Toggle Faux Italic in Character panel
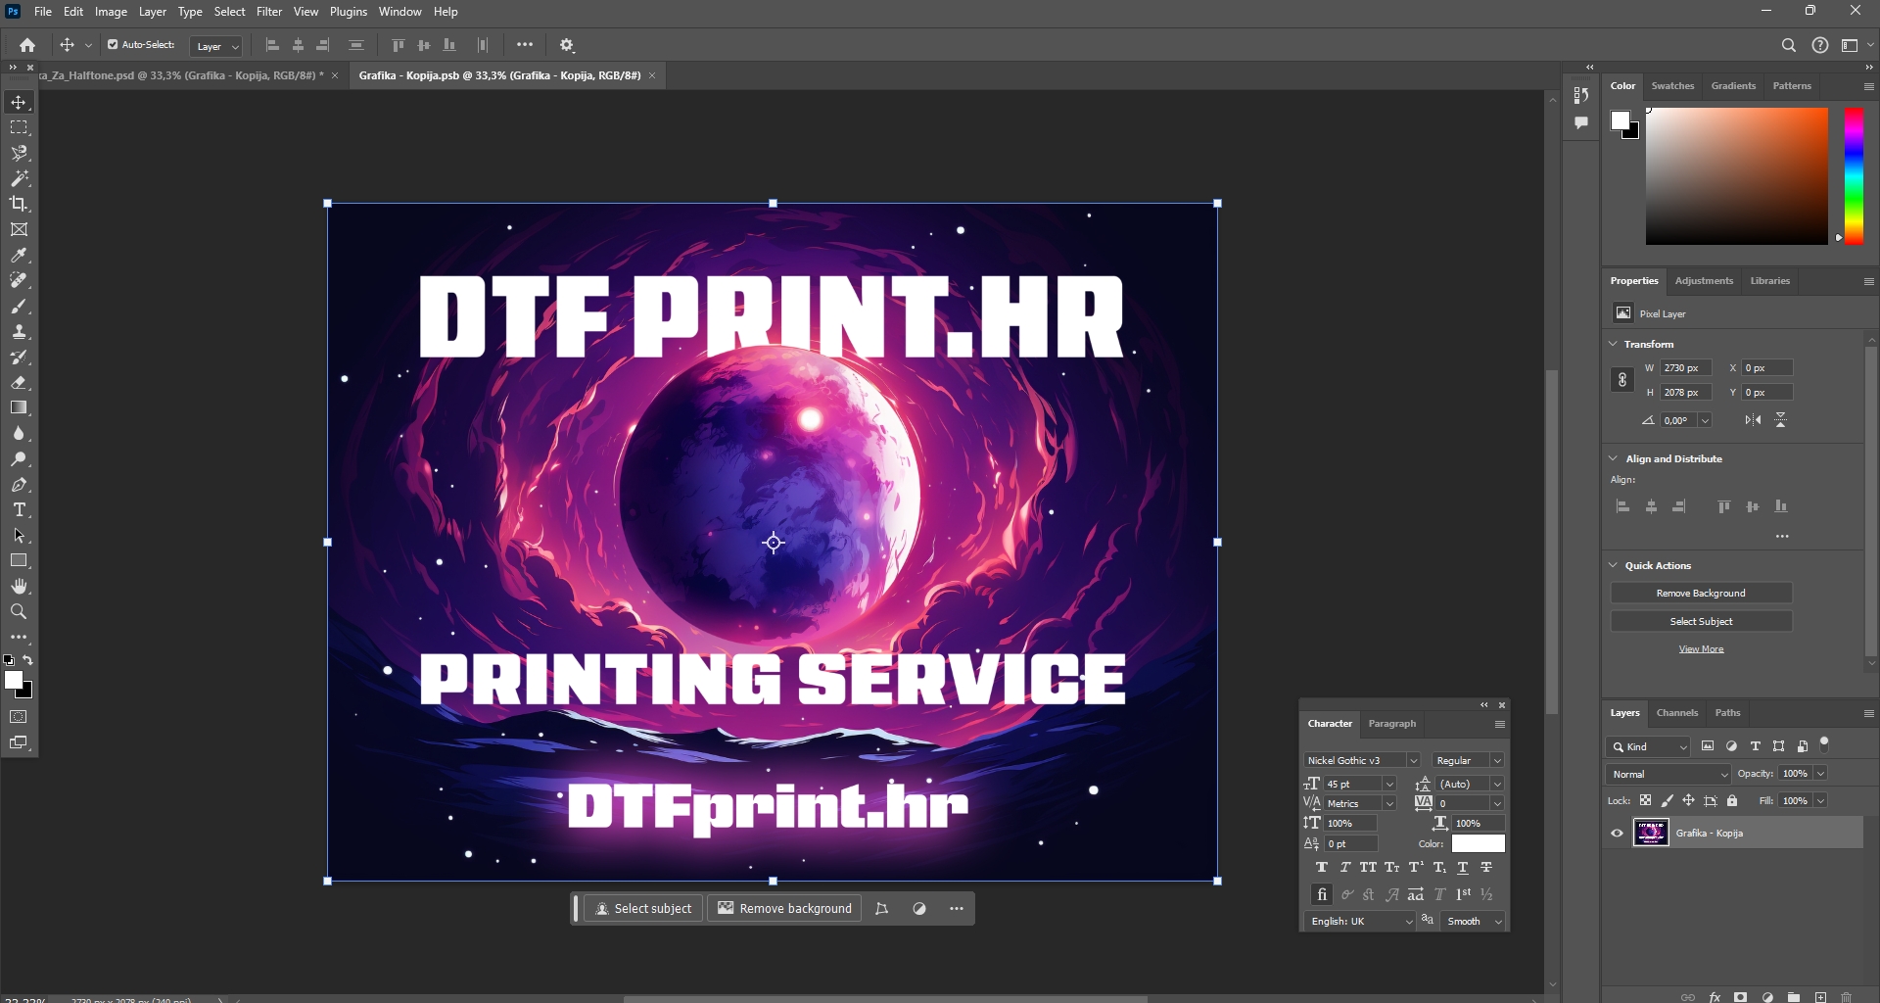Image resolution: width=1880 pixels, height=1003 pixels. (x=1344, y=867)
